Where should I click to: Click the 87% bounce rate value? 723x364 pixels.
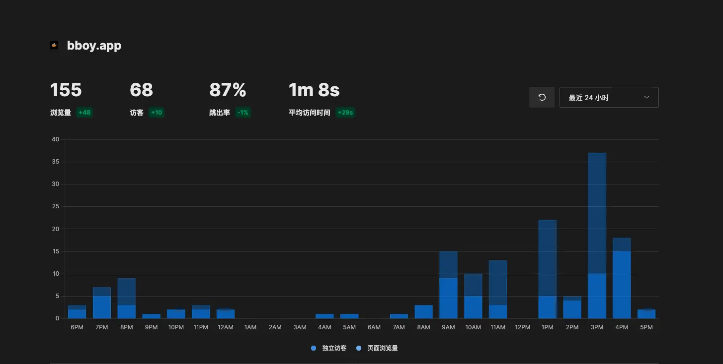coord(228,90)
